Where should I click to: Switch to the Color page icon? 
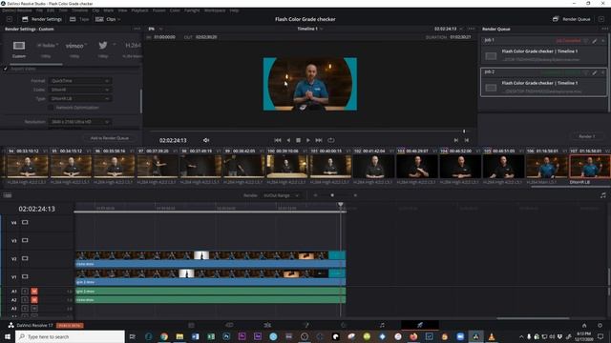tap(344, 325)
